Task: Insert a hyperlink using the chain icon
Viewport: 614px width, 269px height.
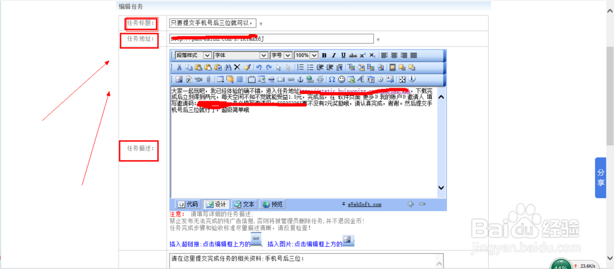Action: click(290, 79)
